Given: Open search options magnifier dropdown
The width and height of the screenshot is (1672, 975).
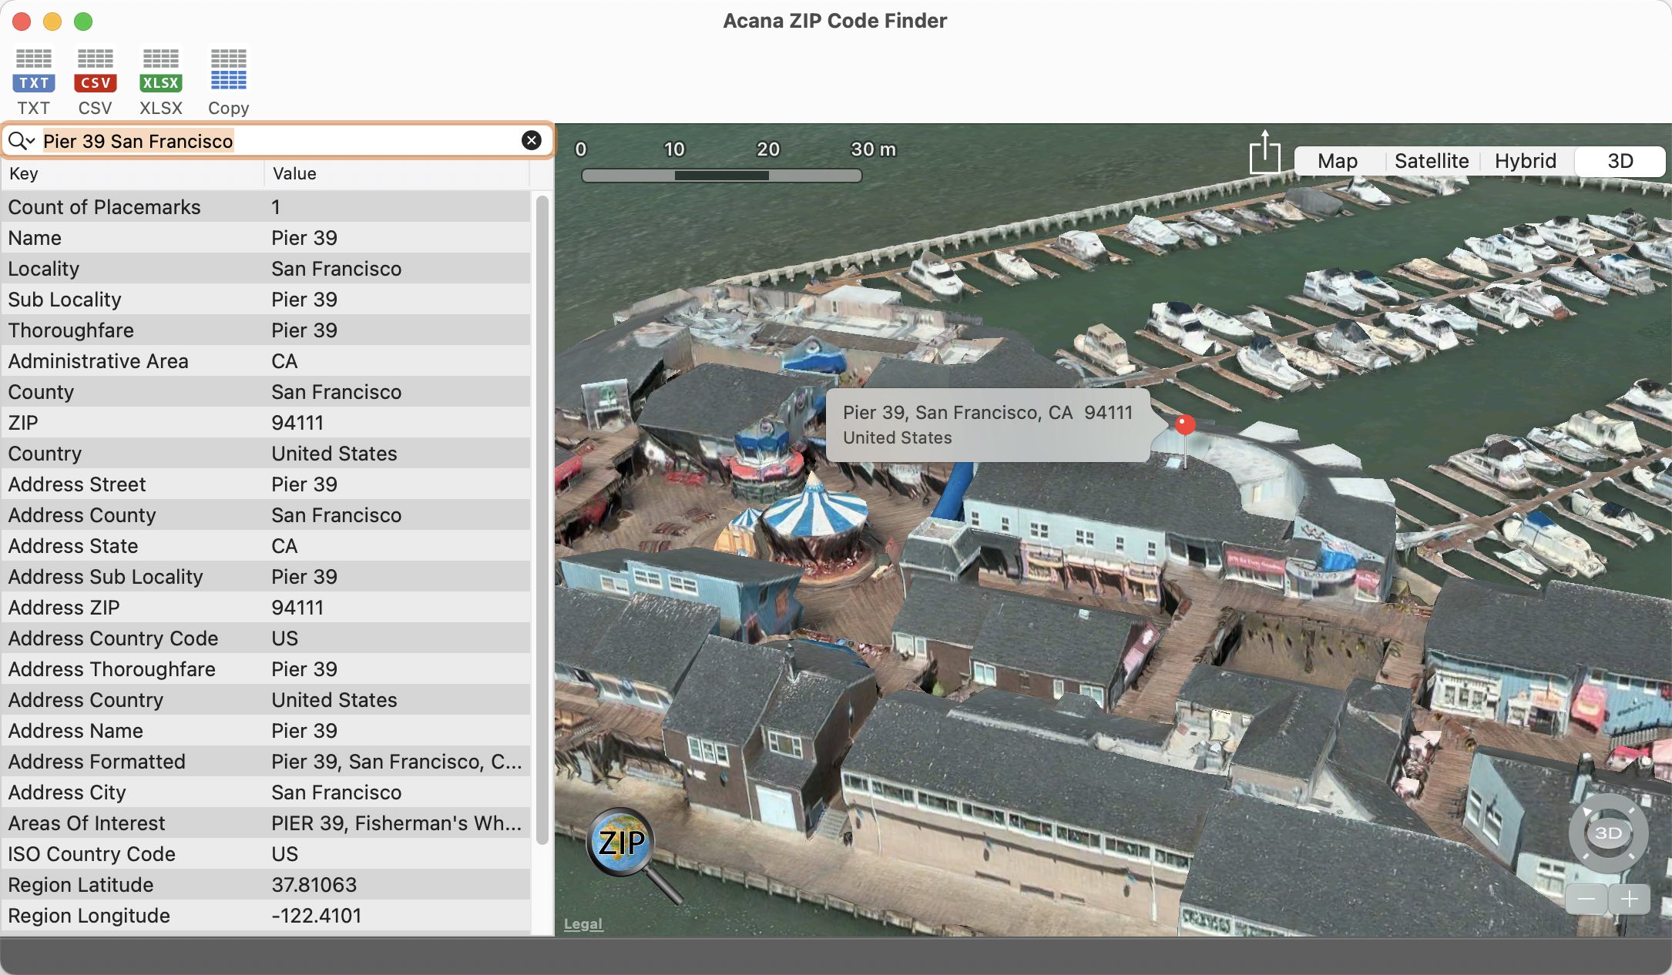Looking at the screenshot, I should 21,141.
